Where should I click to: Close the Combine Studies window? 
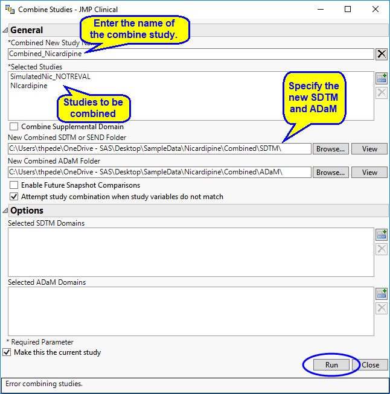click(x=376, y=10)
